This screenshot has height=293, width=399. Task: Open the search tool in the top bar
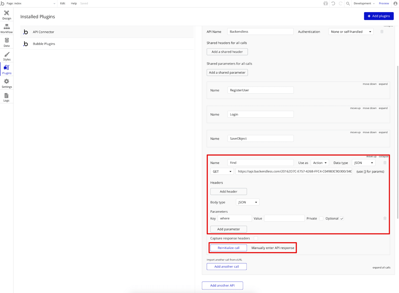348,3
